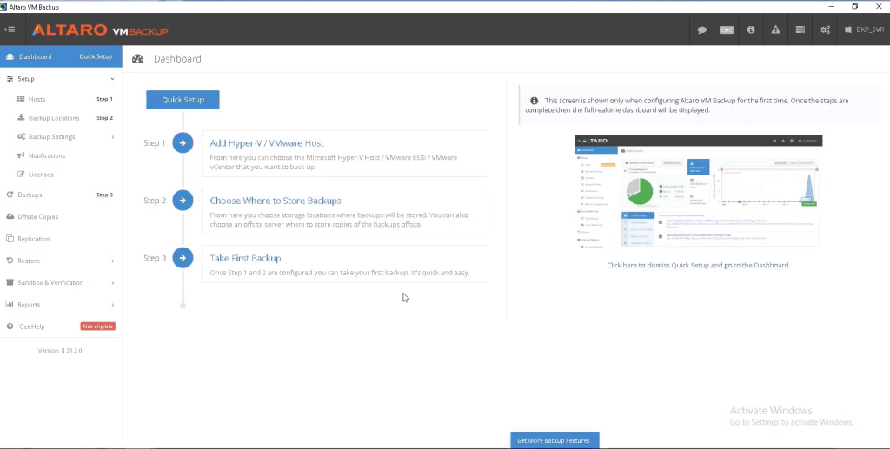Screen dimensions: 890x449
Task: Collapse the sidebar with the hamburger icon
Action: coord(9,30)
